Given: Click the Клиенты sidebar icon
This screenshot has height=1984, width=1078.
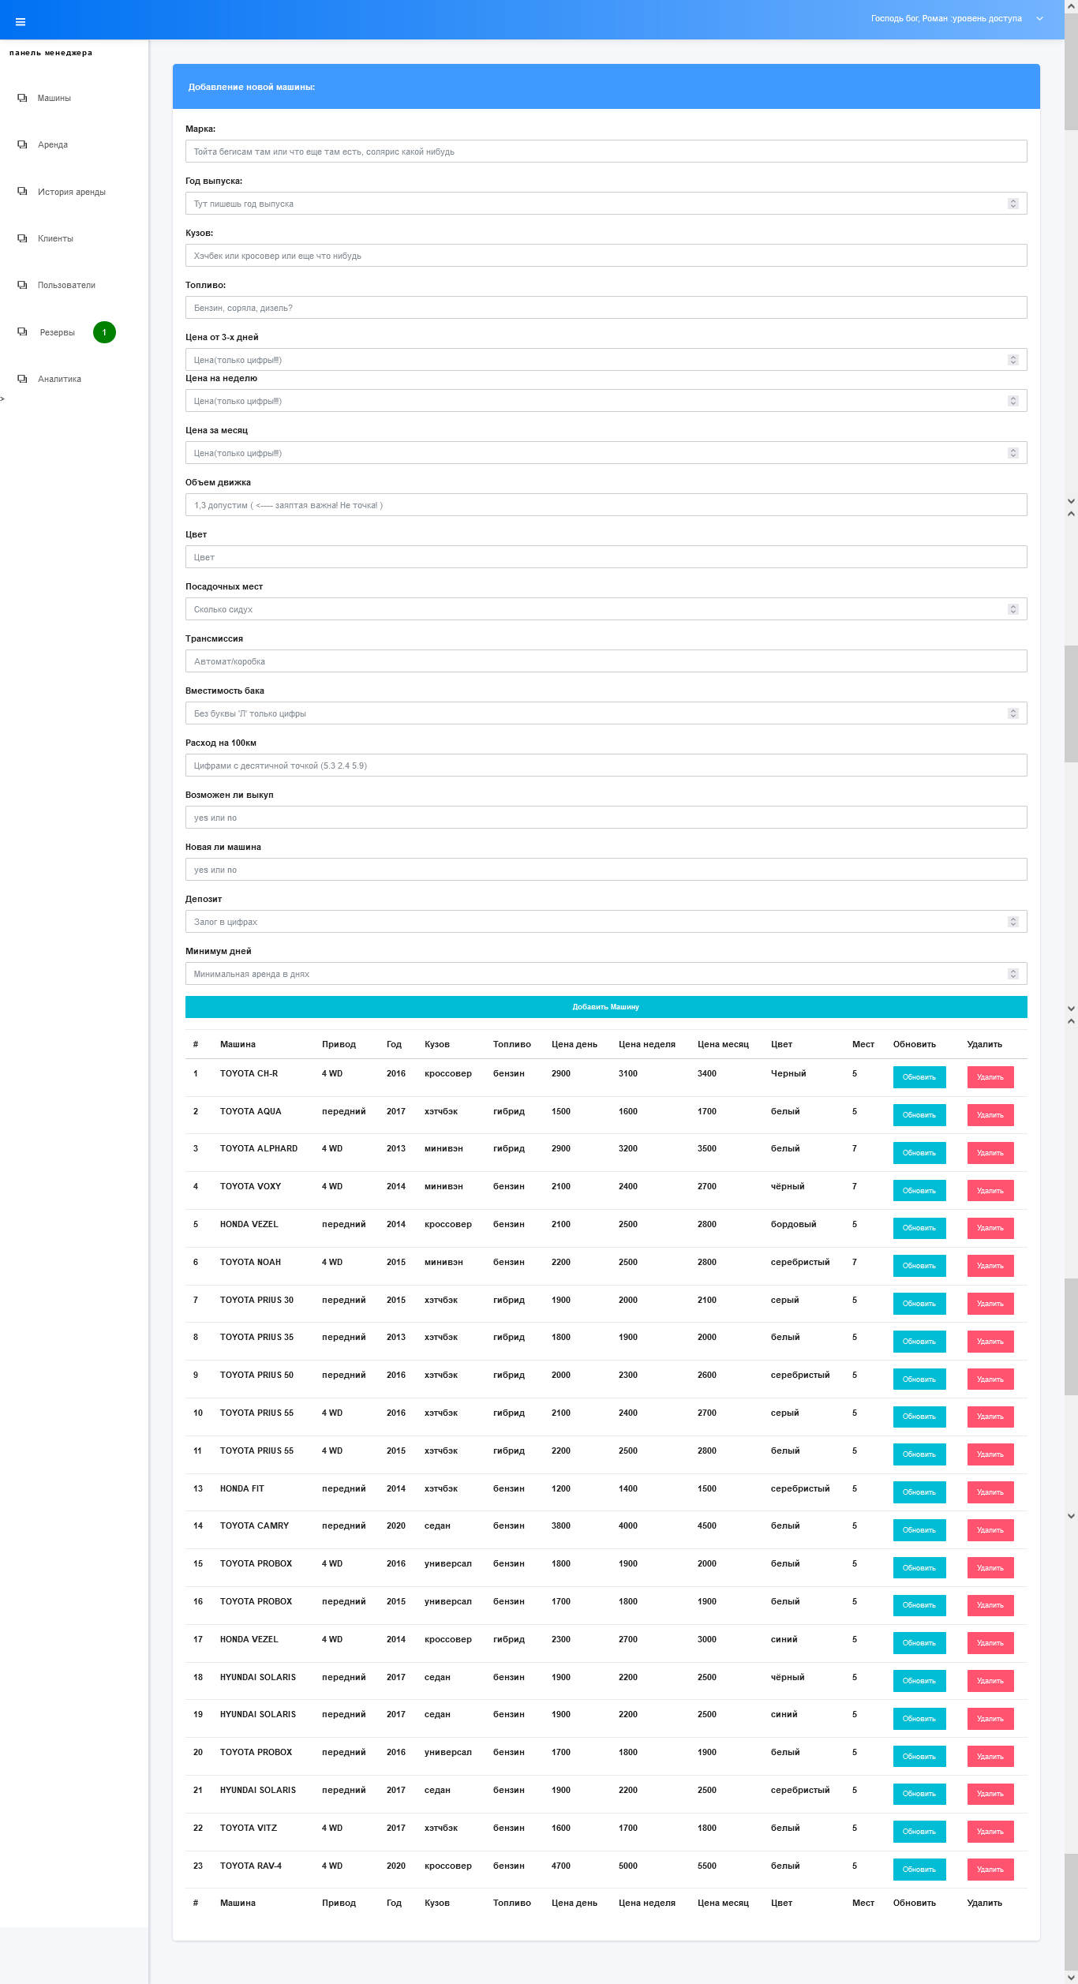Looking at the screenshot, I should (22, 238).
